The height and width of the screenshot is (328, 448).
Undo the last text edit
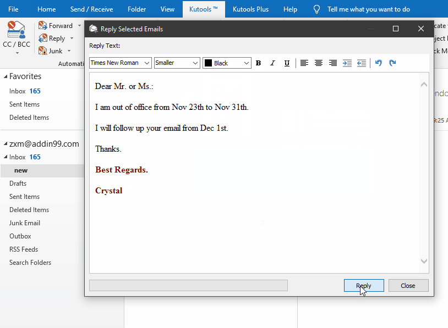click(x=378, y=63)
